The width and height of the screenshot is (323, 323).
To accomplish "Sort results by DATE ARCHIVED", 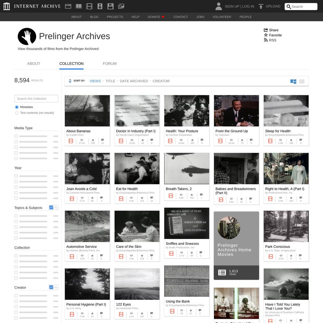I will 134,81.
